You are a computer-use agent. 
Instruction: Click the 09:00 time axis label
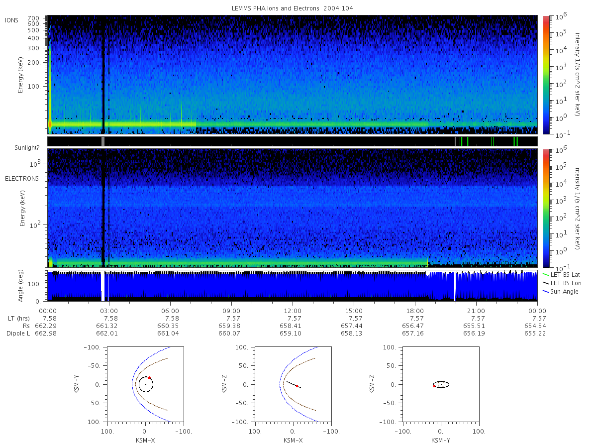coord(232,310)
